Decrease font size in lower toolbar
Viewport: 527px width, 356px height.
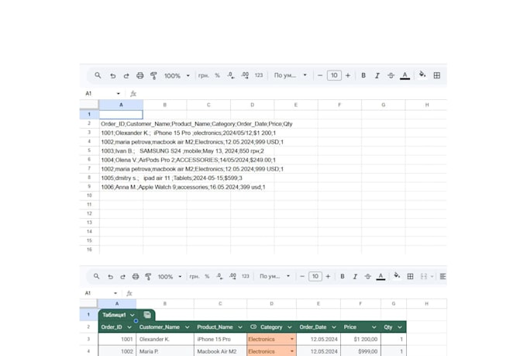(x=301, y=276)
